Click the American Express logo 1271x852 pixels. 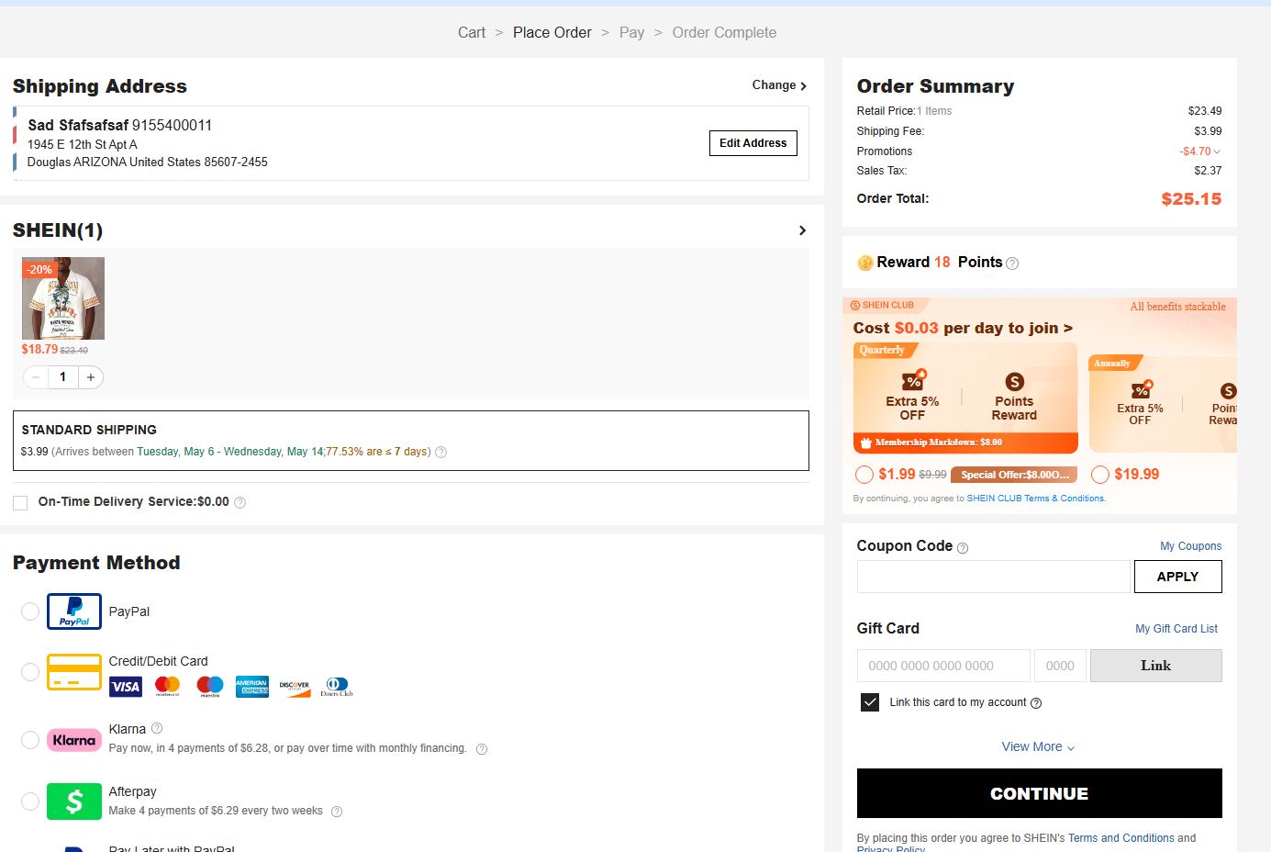(252, 686)
